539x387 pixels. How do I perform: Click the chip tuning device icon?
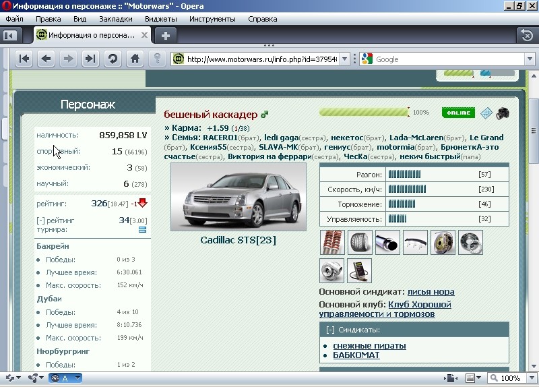point(359,271)
